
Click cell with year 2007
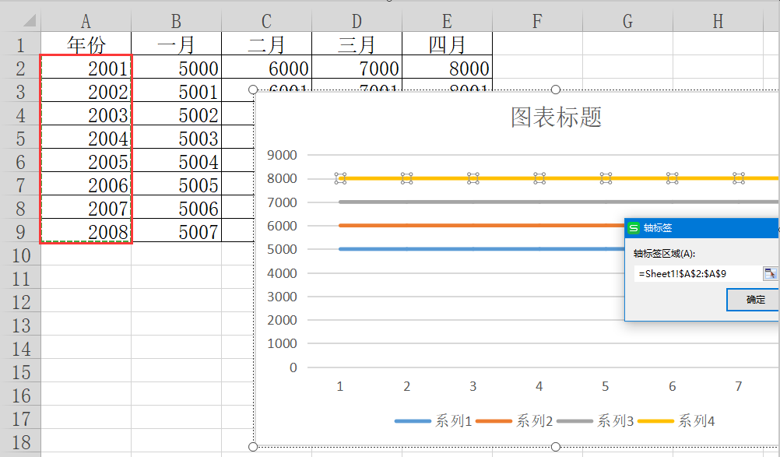tap(86, 209)
